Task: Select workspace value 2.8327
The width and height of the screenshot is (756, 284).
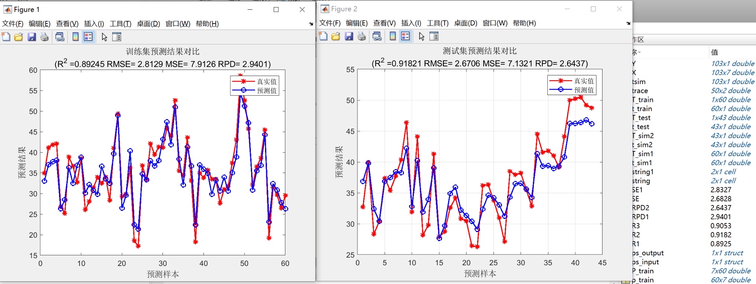Action: click(721, 190)
